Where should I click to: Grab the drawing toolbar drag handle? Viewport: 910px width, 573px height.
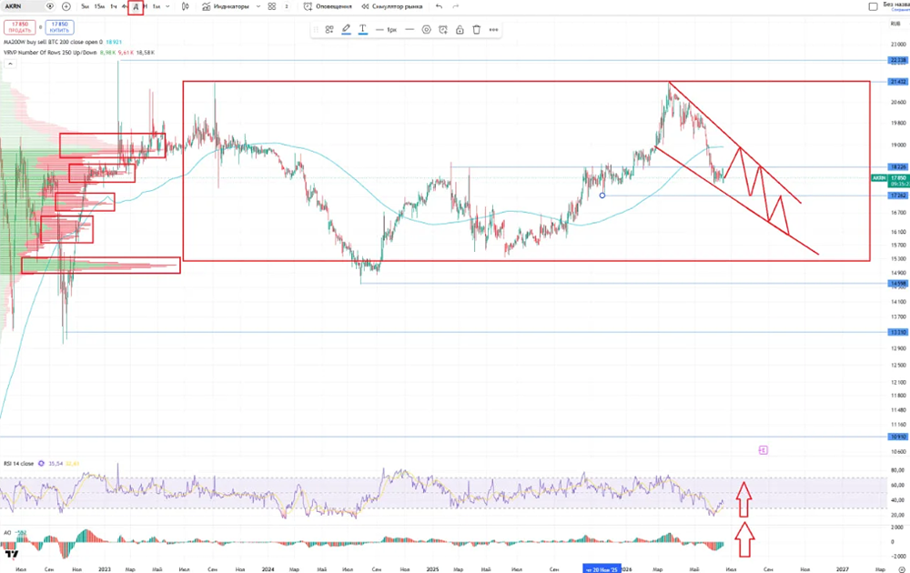pyautogui.click(x=316, y=30)
